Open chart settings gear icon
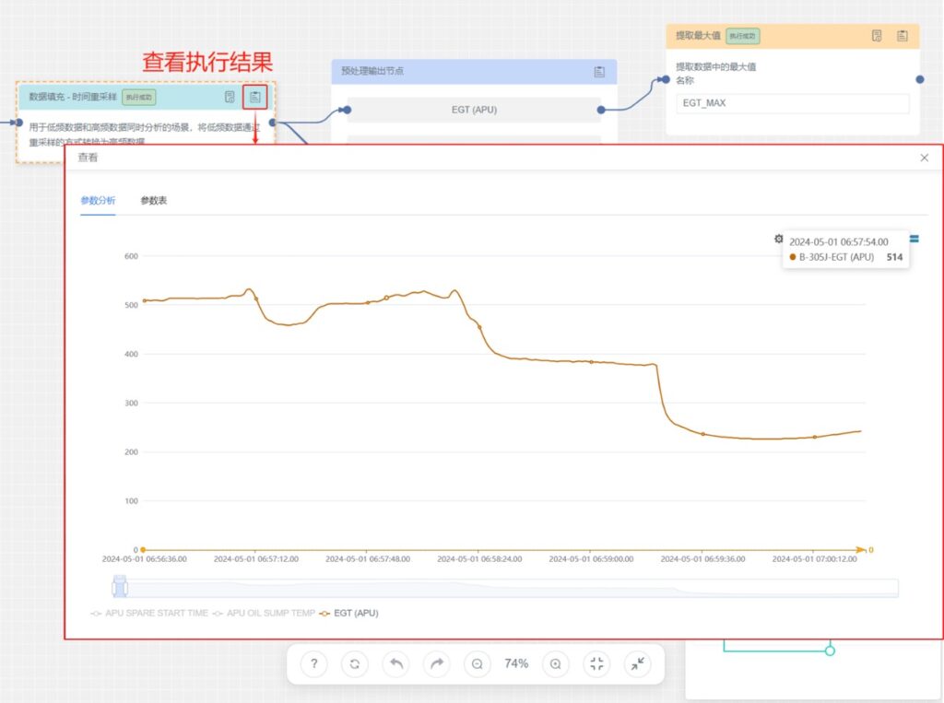Viewport: 944px width, 703px height. [x=778, y=239]
